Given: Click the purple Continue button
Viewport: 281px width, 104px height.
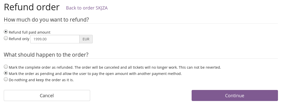Looking at the screenshot, I should pyautogui.click(x=234, y=95).
